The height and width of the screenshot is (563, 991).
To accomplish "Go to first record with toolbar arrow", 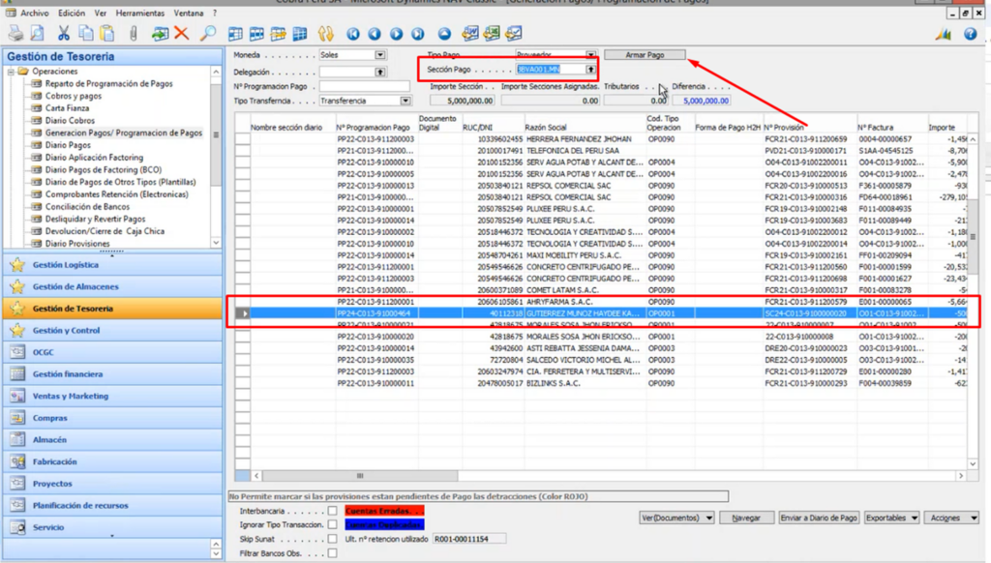I will point(352,34).
